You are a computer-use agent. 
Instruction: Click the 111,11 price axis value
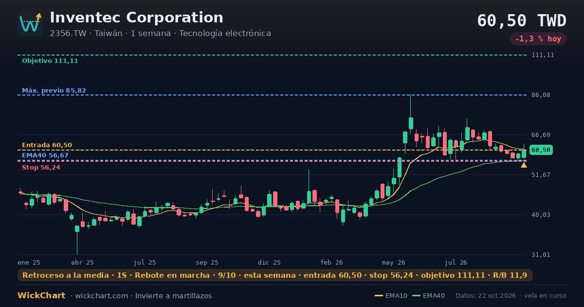pyautogui.click(x=543, y=55)
